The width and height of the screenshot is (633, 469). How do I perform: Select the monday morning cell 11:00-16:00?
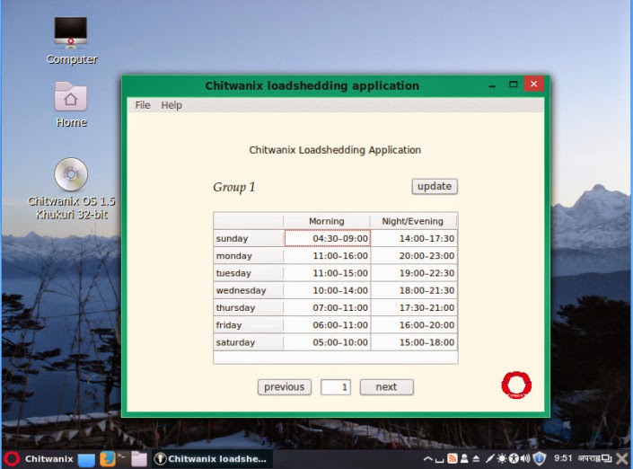click(328, 256)
